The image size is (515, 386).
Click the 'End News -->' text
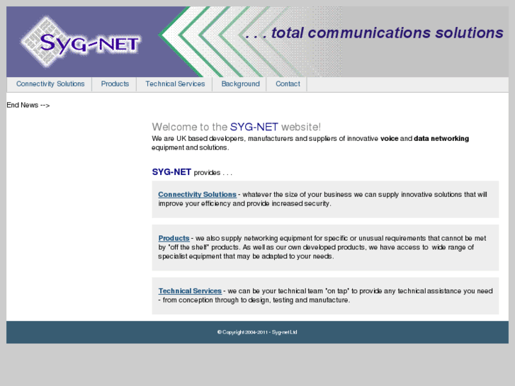28,105
